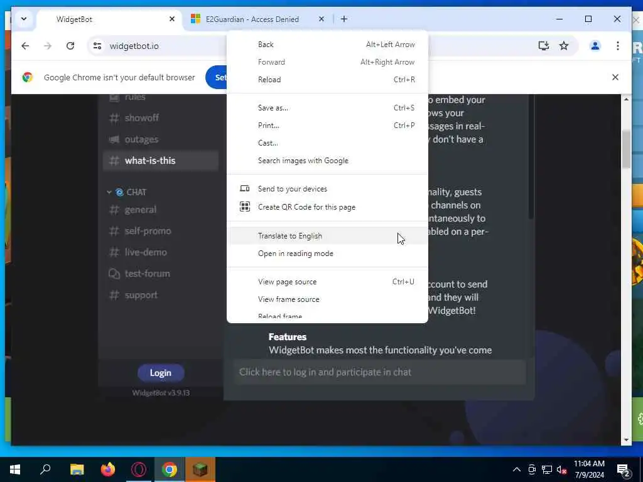Open the Chrome profile avatar icon

tap(595, 46)
